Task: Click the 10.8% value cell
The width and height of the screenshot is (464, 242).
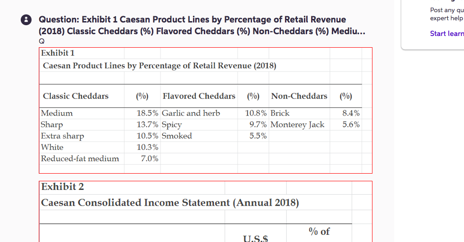Action: click(256, 113)
